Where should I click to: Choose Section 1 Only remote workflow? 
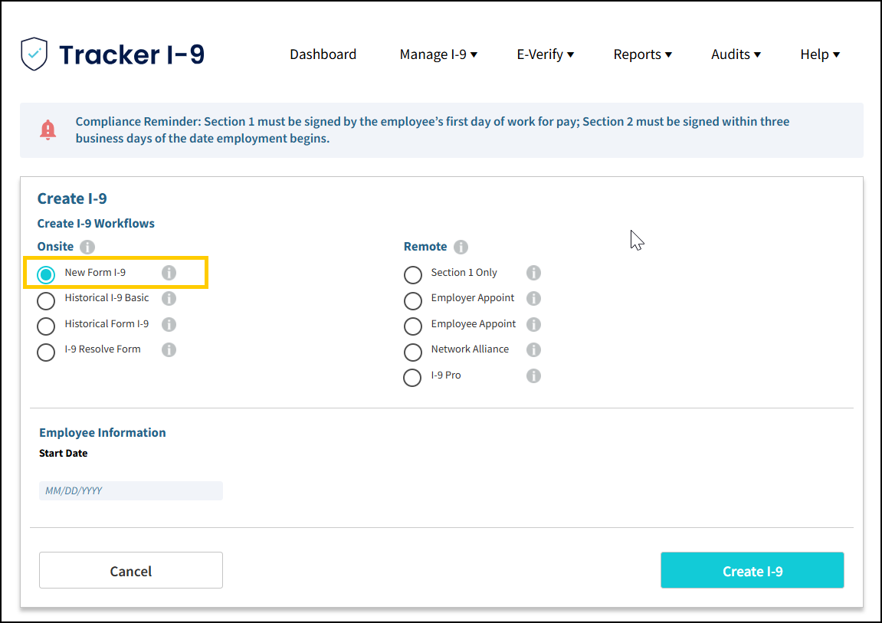[413, 274]
